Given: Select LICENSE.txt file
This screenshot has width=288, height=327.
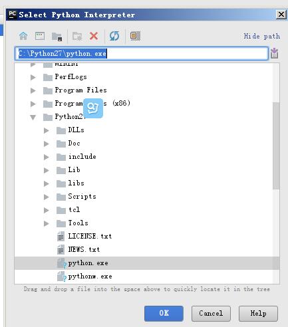Looking at the screenshot, I should (x=90, y=236).
